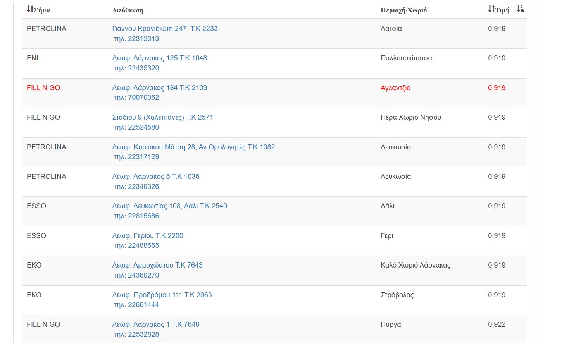Select the red FILL N GO brand cell
This screenshot has width=569, height=343.
(x=43, y=88)
